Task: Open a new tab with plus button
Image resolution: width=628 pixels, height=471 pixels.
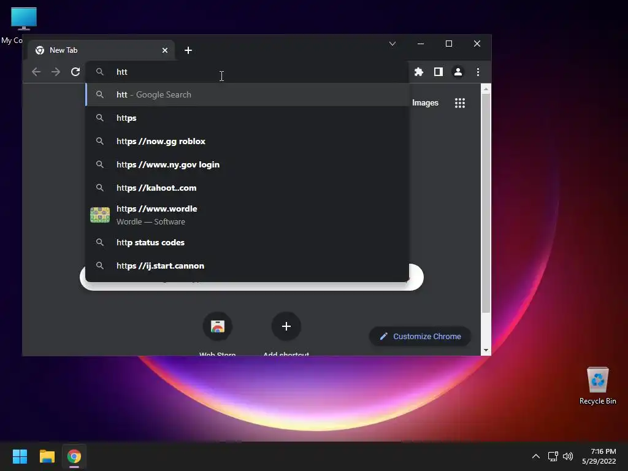Action: click(x=188, y=50)
